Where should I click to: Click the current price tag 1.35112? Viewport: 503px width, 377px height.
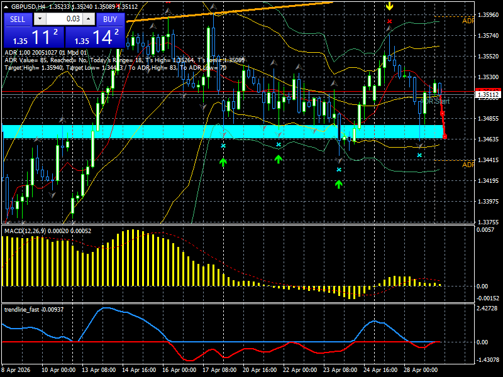coord(488,95)
